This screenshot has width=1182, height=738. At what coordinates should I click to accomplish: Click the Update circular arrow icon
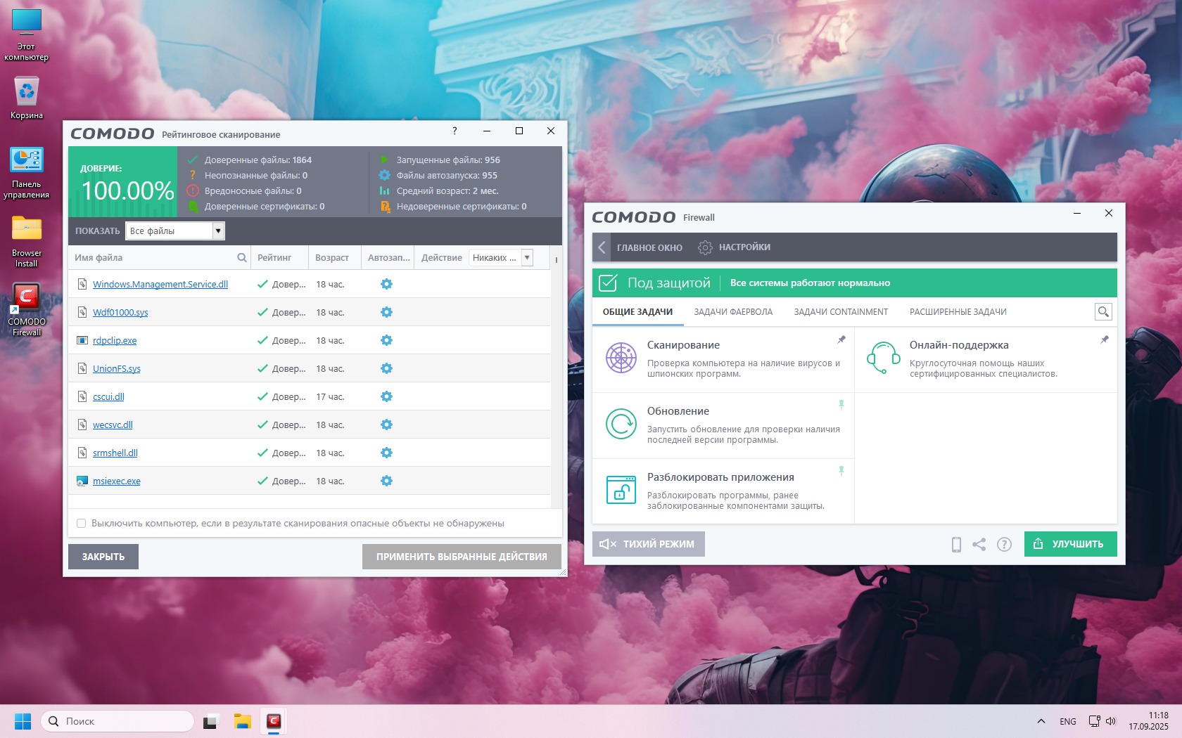(621, 424)
